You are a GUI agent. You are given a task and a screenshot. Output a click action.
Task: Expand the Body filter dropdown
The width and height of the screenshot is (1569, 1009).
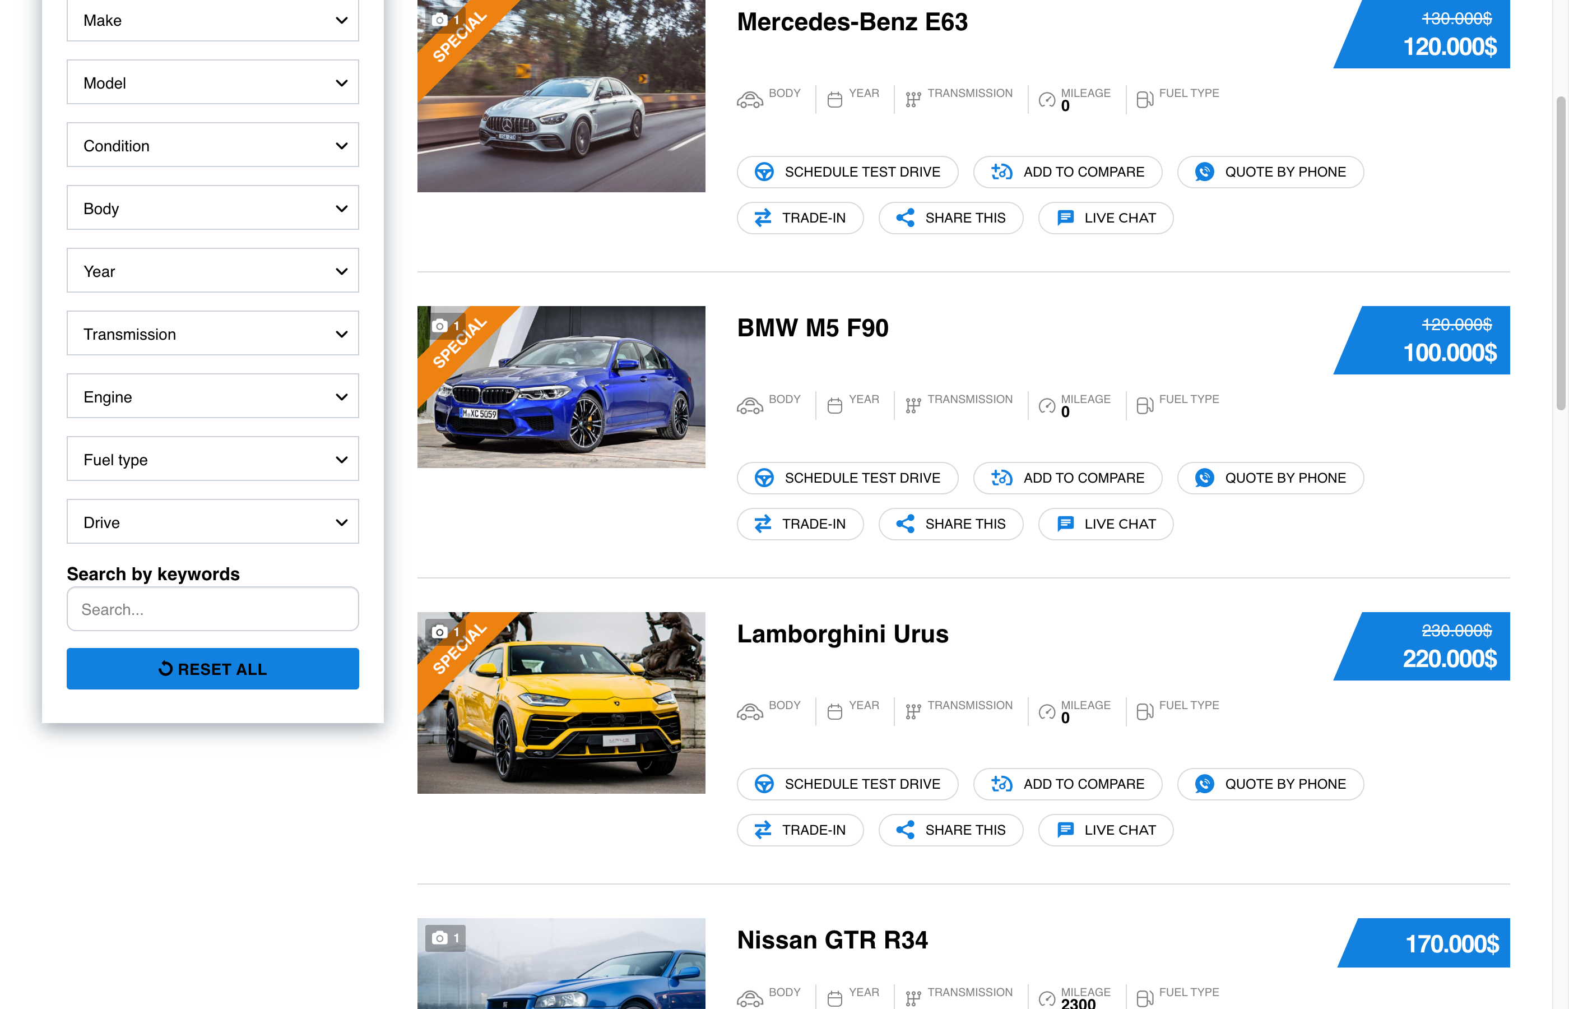point(212,208)
